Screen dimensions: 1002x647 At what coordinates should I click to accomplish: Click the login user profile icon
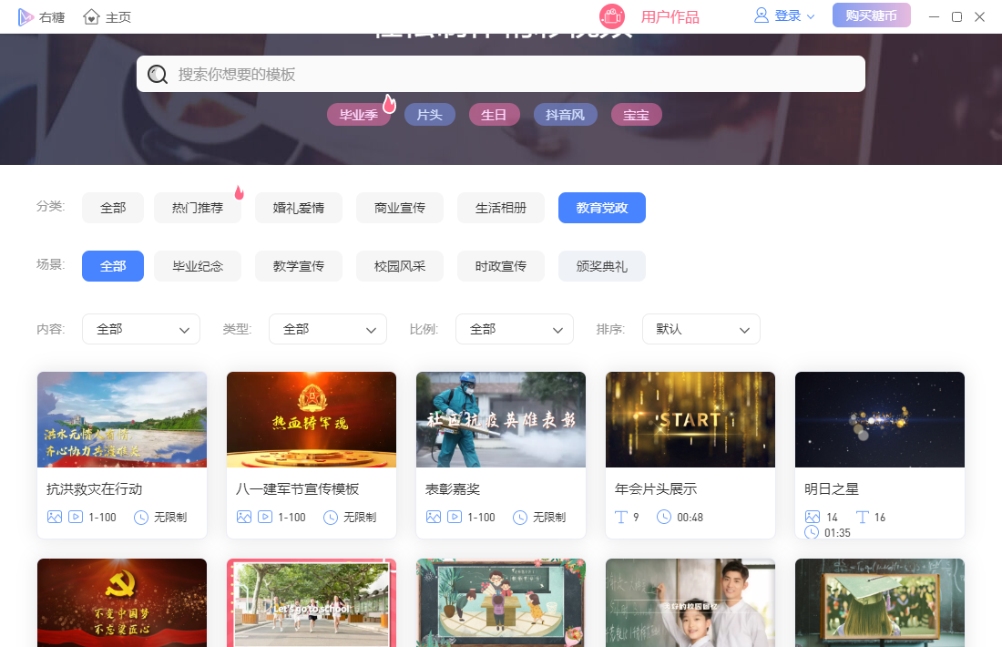coord(762,15)
